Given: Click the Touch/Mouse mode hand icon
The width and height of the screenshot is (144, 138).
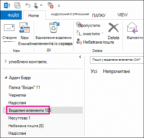Looking at the screenshot, I should click(x=36, y=5).
